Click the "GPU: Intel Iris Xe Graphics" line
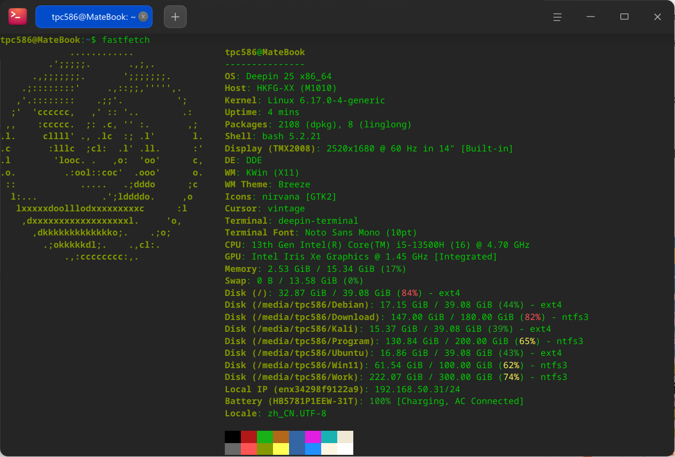The image size is (675, 457). [361, 257]
